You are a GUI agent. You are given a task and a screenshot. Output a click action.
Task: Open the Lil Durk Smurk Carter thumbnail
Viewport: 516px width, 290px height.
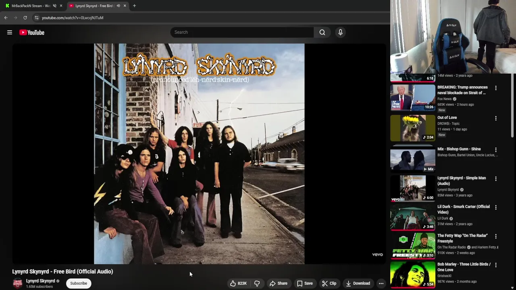413,217
